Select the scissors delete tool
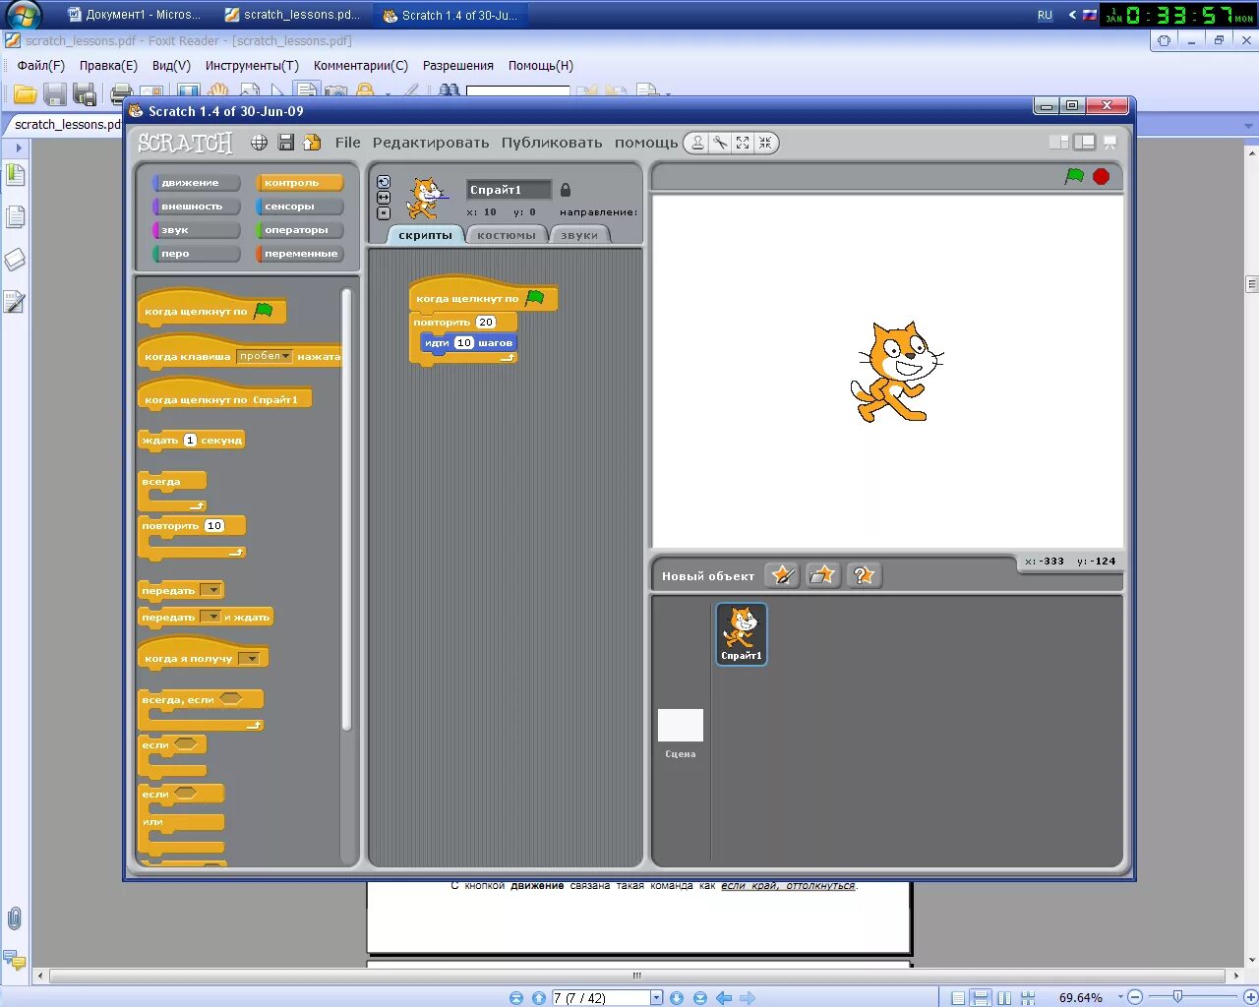 [720, 143]
